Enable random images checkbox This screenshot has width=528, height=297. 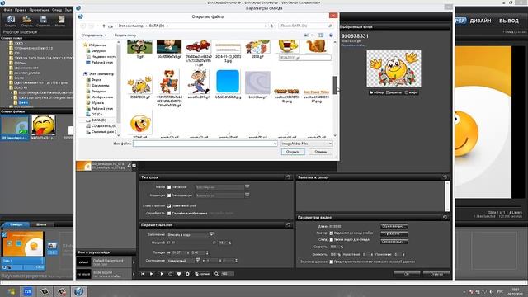[x=169, y=214]
